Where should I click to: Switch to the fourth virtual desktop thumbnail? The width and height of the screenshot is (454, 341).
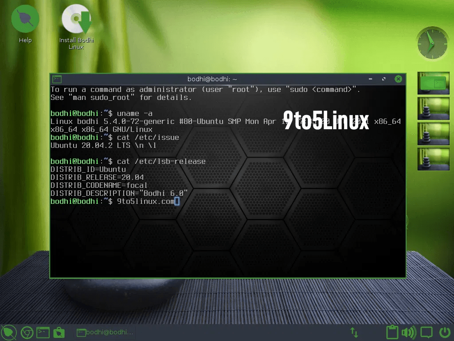point(433,159)
